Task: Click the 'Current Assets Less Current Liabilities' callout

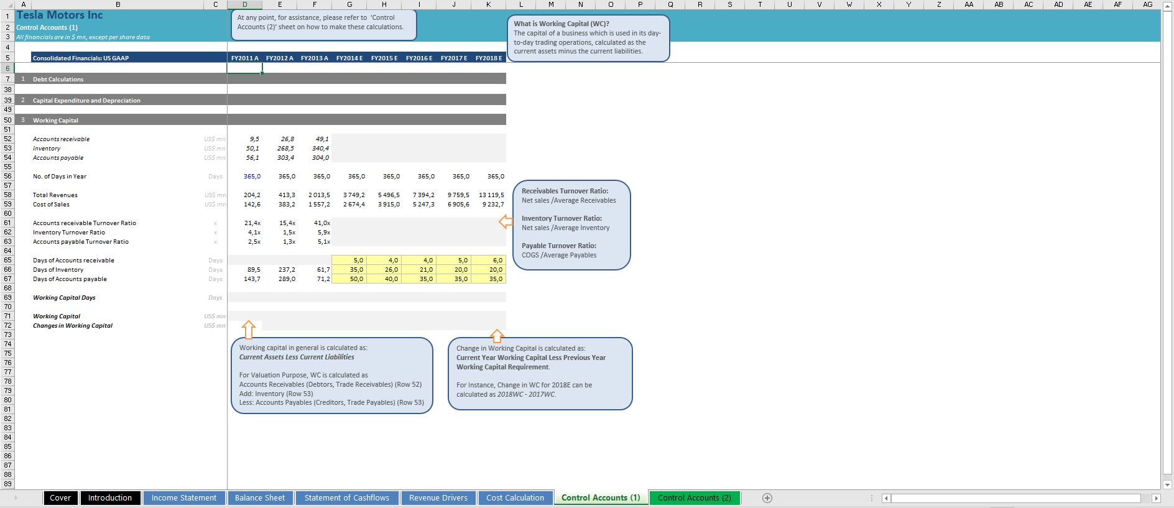Action: click(x=332, y=376)
